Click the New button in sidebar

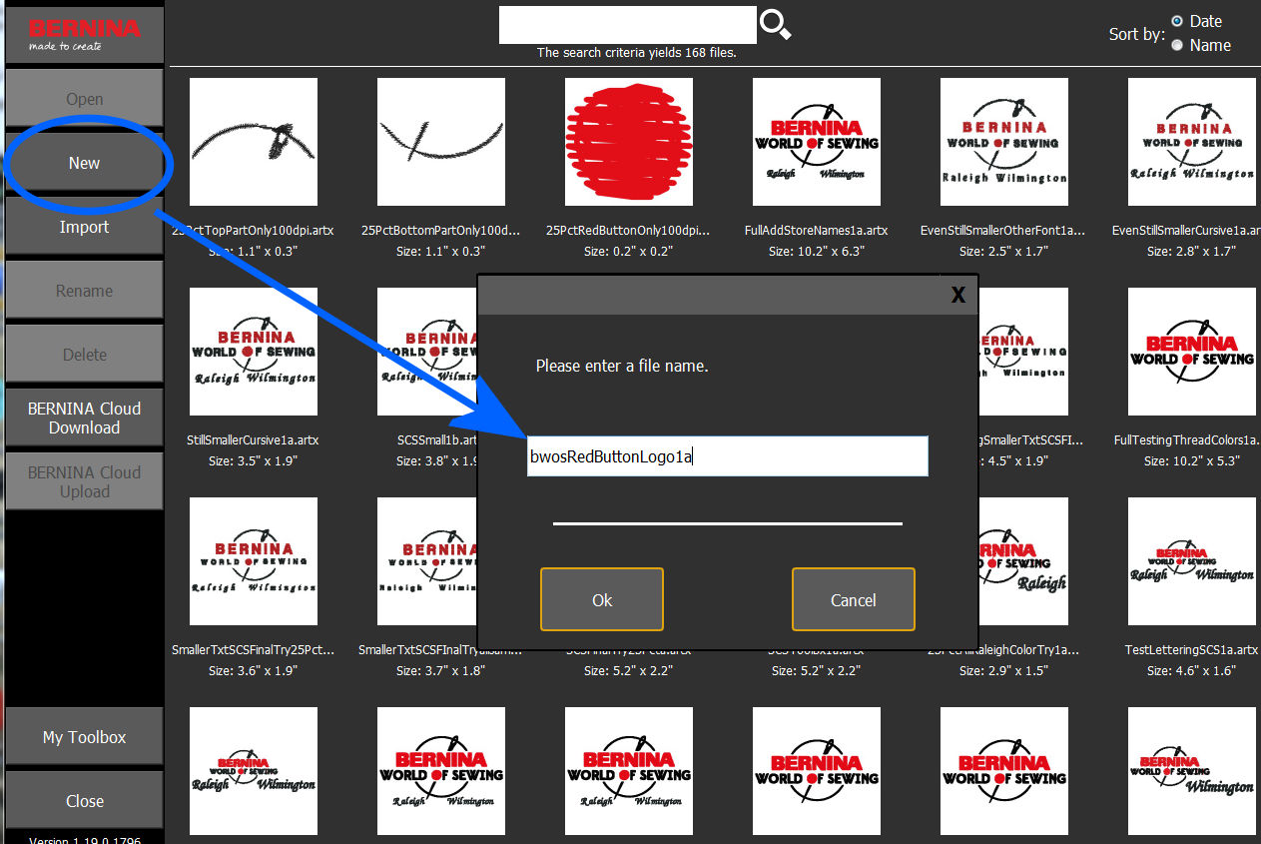click(x=84, y=163)
